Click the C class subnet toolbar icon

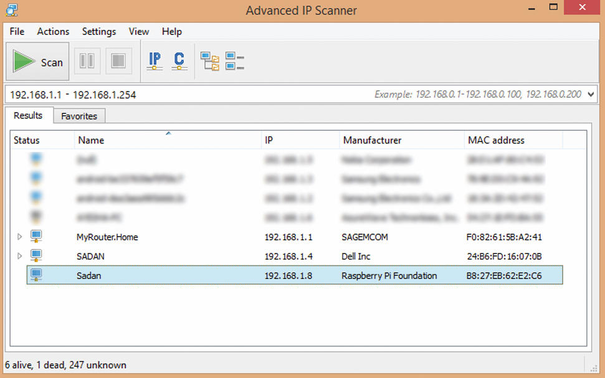pos(179,61)
